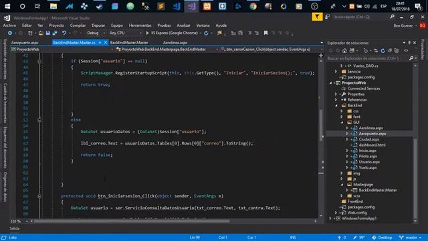The width and height of the screenshot is (428, 241).
Task: Focus the quick launch search field
Action: pyautogui.click(x=360, y=17)
